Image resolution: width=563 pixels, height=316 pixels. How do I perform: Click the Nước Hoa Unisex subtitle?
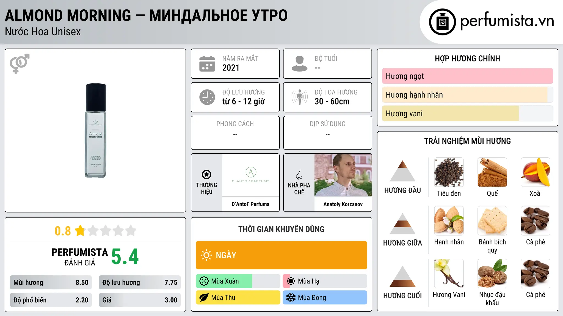(x=43, y=32)
